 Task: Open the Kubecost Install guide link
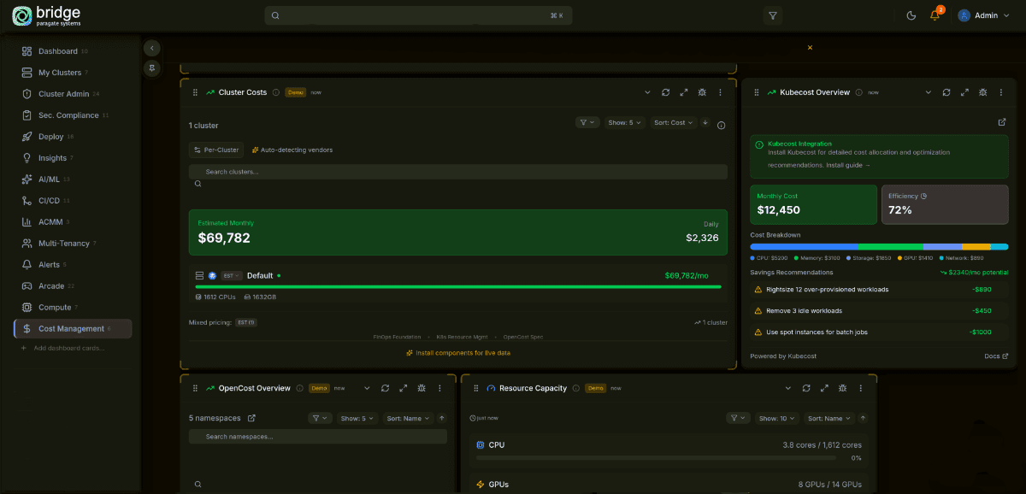[x=849, y=165]
